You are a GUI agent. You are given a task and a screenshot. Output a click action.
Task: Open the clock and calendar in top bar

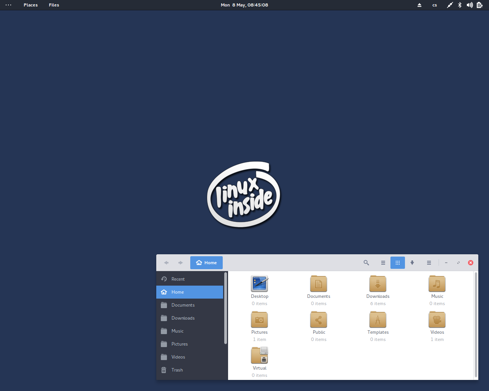[x=244, y=5]
